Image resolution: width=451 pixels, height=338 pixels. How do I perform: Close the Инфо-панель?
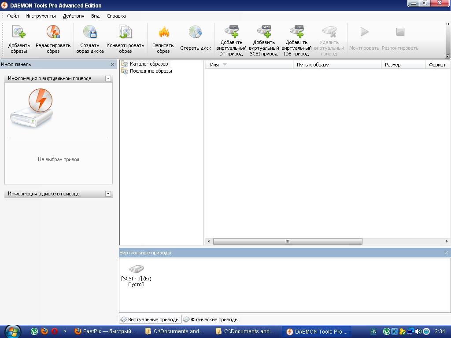tap(112, 64)
